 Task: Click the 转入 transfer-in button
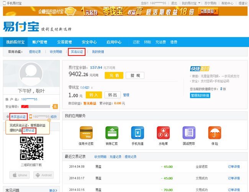pyautogui.click(x=94, y=95)
